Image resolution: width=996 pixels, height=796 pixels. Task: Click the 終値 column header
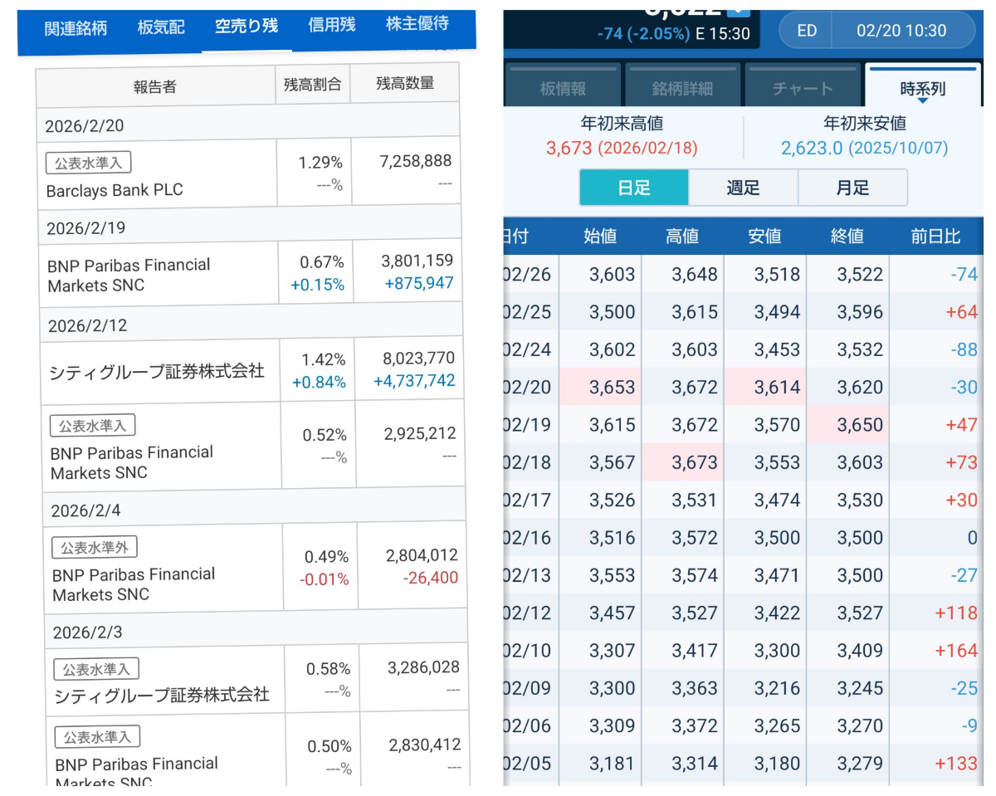[847, 237]
